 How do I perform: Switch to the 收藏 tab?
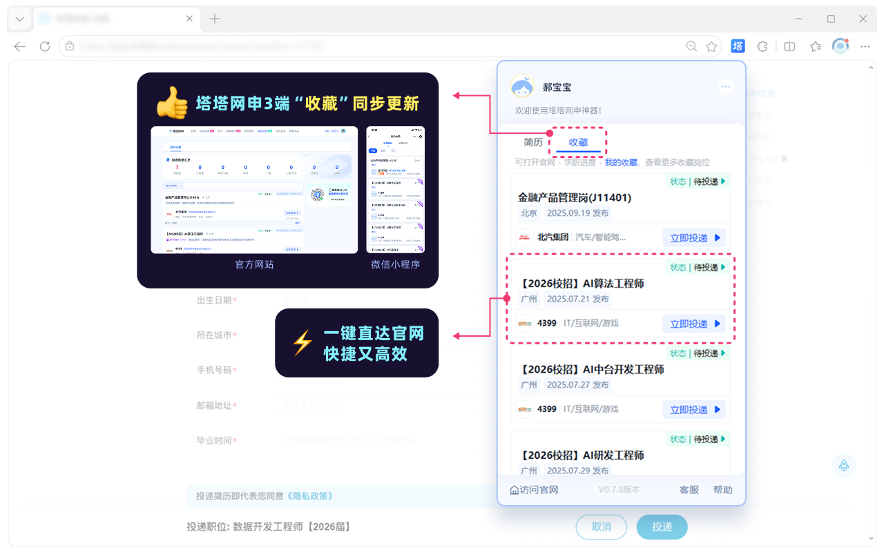pos(578,143)
